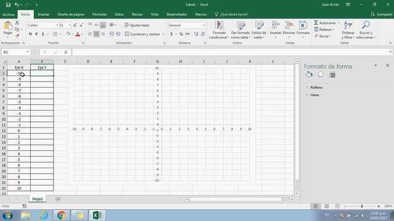Select the Effects pentagon tab icon

click(x=321, y=74)
